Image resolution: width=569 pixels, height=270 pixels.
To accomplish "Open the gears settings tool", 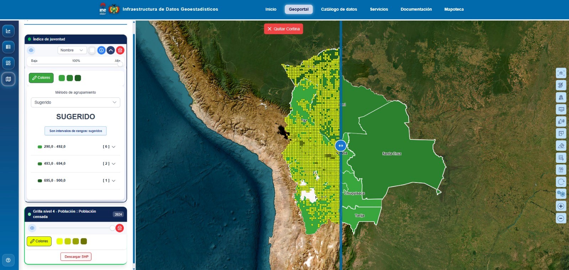I will click(x=561, y=194).
